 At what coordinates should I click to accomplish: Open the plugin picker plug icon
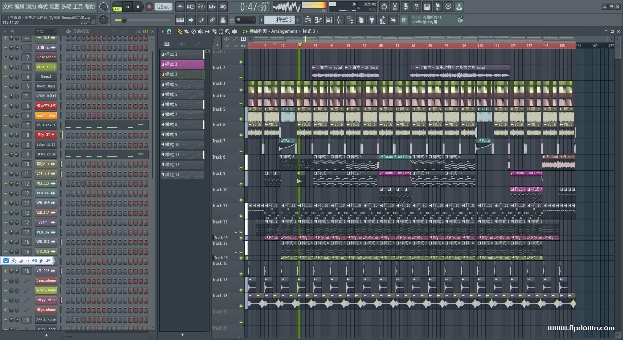point(372,20)
